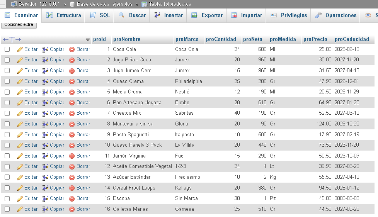Click the Borrar link for Cereal Froot Loops

(x=83, y=188)
